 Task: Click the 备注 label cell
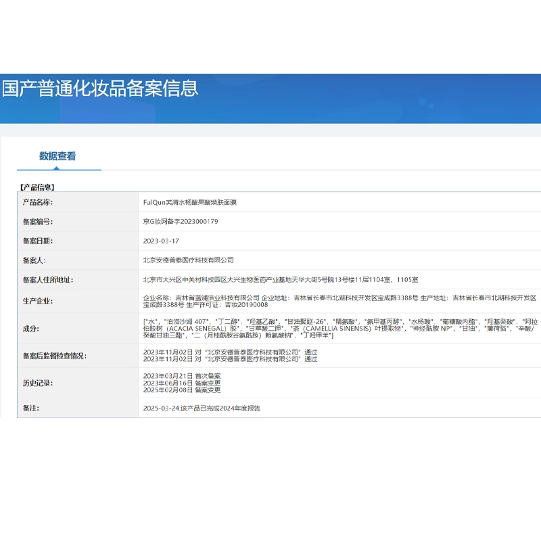click(x=78, y=408)
